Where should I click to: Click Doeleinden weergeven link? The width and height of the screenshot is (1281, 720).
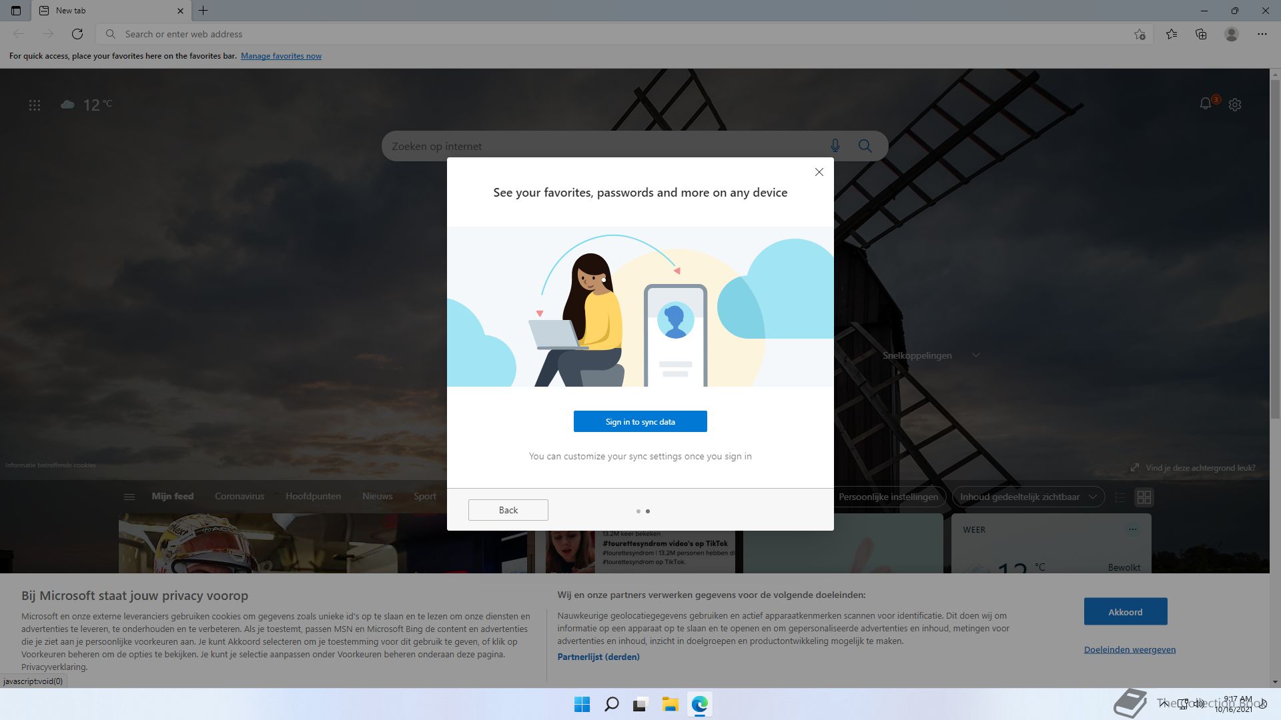[1130, 650]
